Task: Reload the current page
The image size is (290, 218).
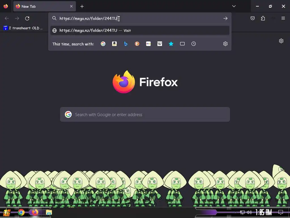Action: click(x=27, y=18)
